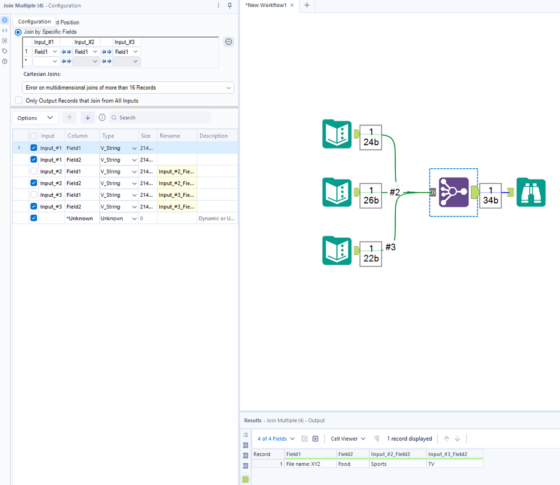
Task: Toggle the select-all header checkbox
Action: coord(34,136)
